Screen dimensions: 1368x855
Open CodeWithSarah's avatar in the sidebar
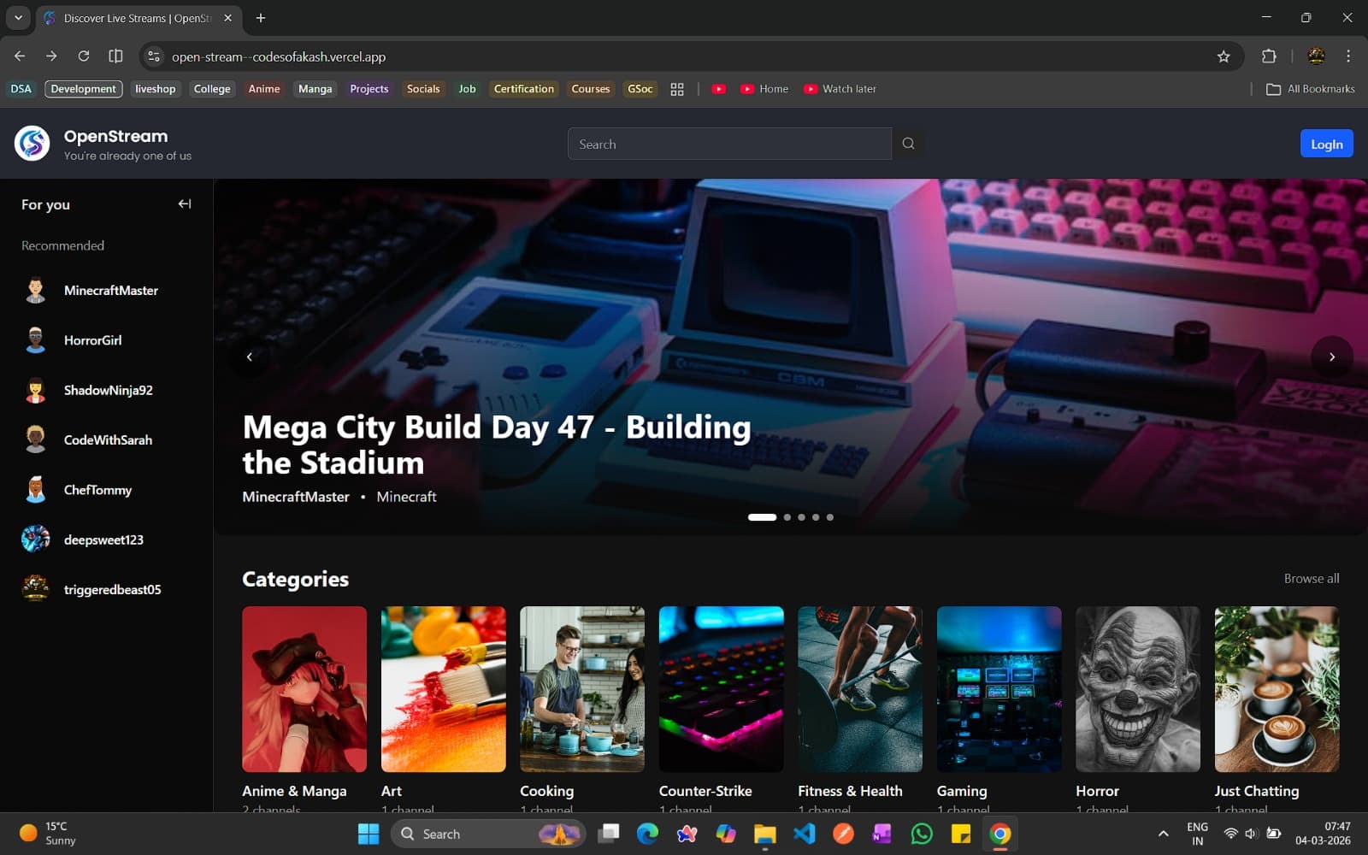(35, 439)
